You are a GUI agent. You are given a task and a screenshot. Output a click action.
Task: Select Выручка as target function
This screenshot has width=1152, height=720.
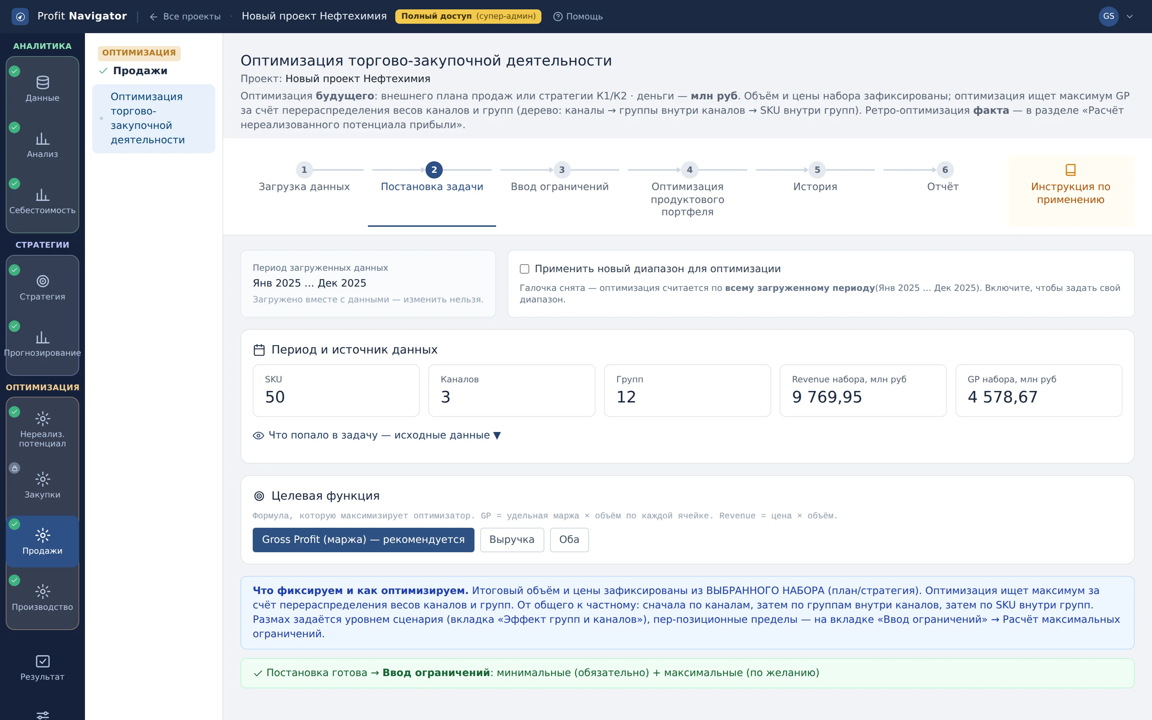coord(512,540)
